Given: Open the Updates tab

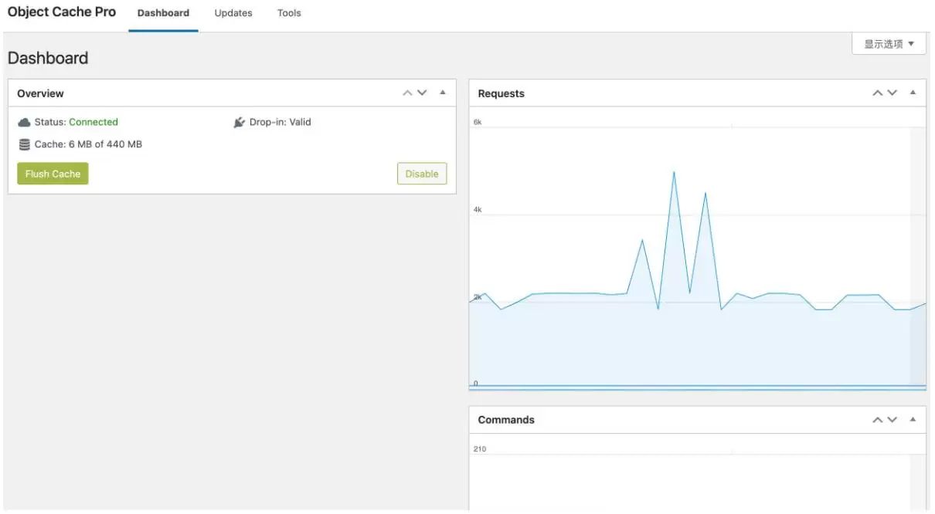Looking at the screenshot, I should pos(233,13).
